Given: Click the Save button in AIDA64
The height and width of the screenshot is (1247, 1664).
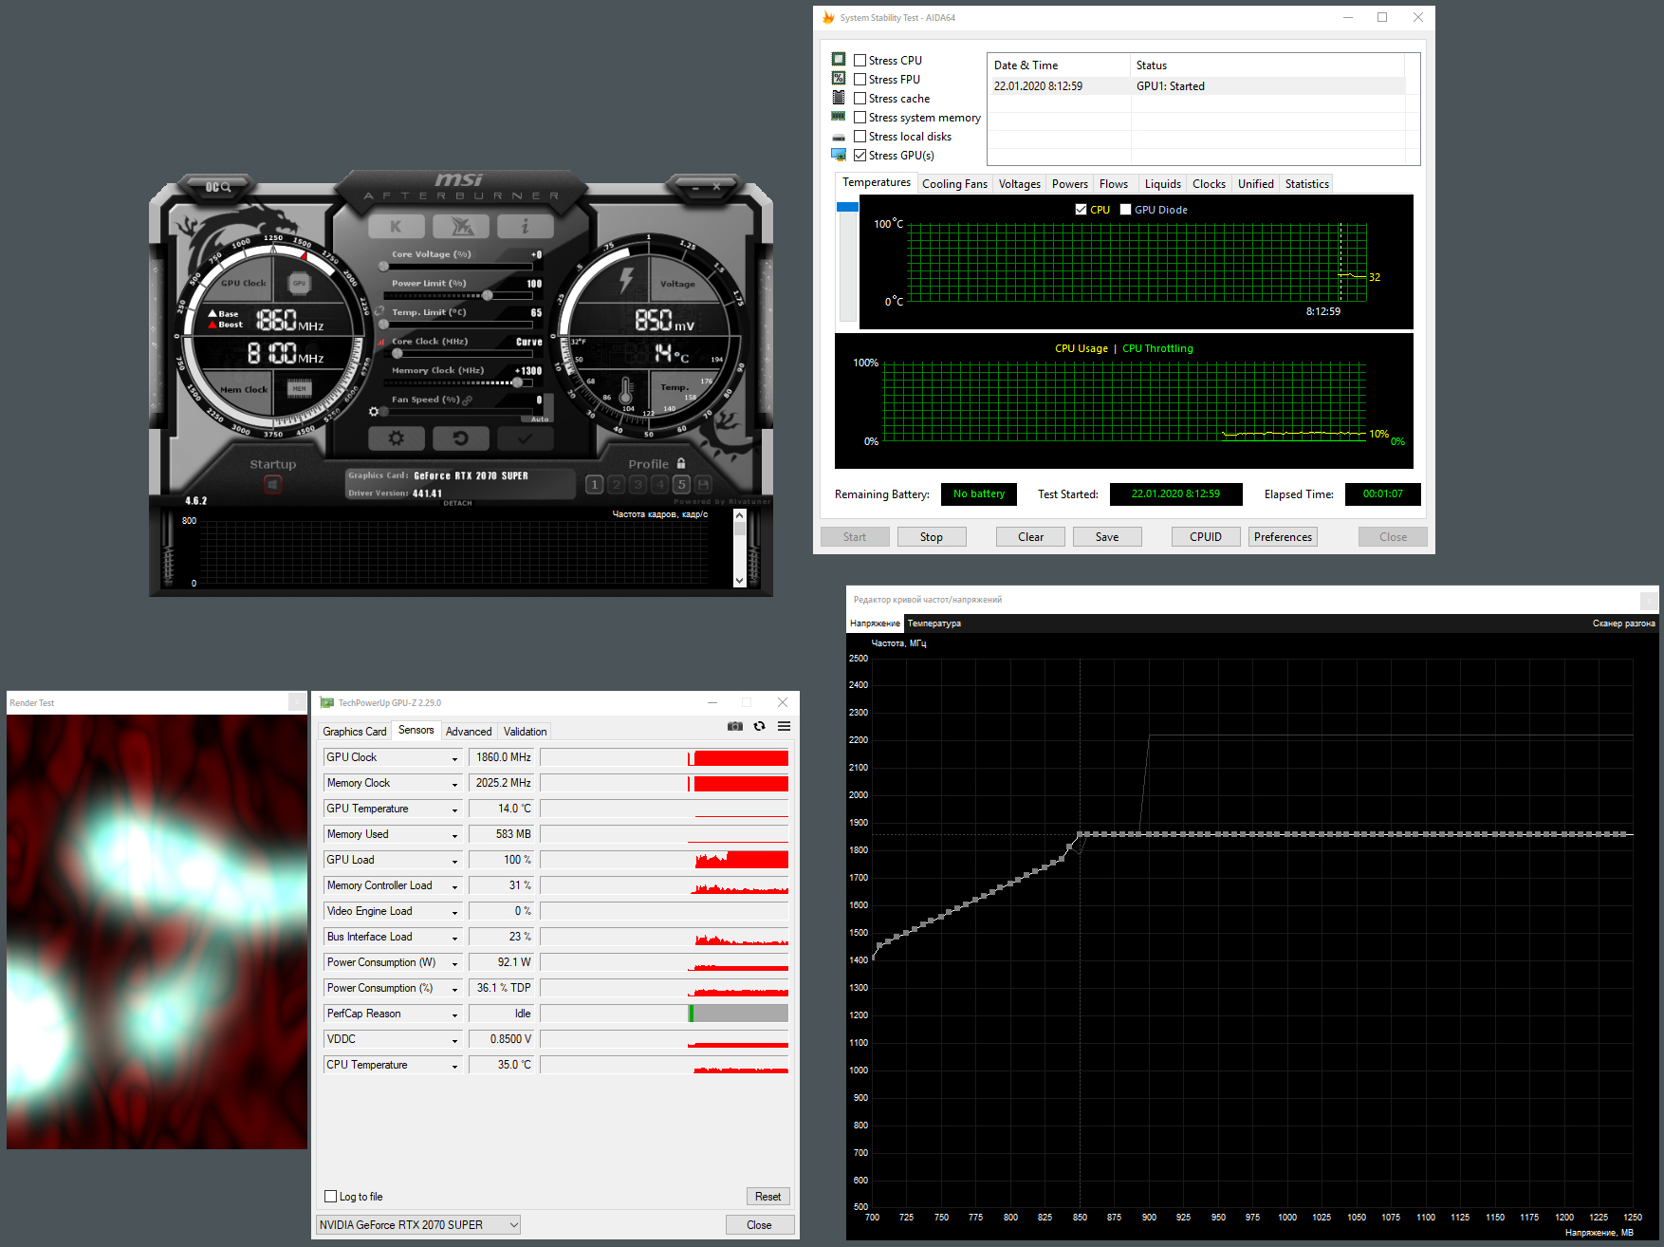Looking at the screenshot, I should click(x=1107, y=537).
